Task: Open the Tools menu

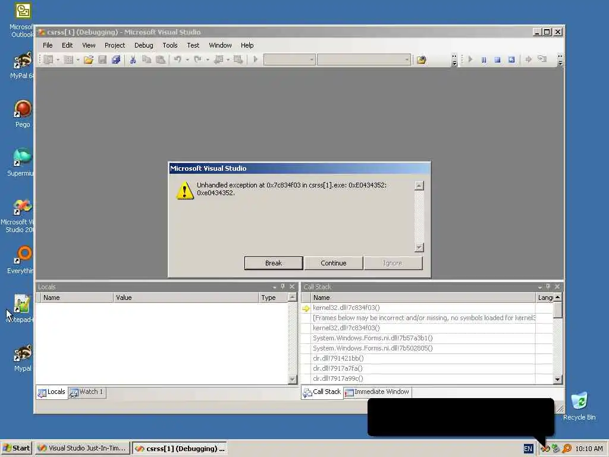Action: click(169, 45)
